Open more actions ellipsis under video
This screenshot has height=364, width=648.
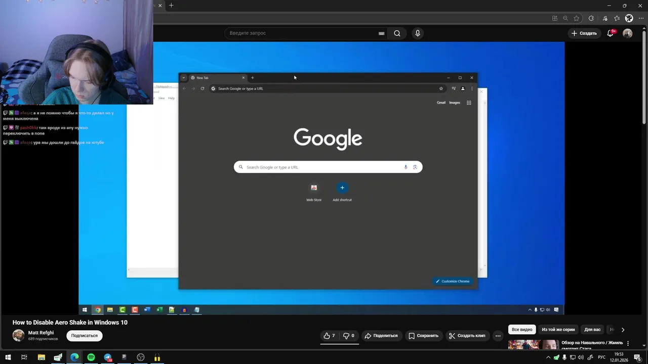(x=498, y=336)
